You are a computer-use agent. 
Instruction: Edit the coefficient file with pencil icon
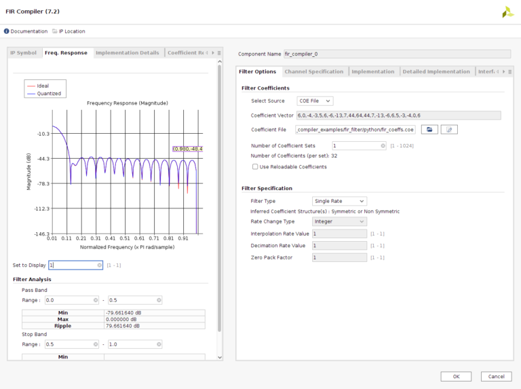pos(449,130)
